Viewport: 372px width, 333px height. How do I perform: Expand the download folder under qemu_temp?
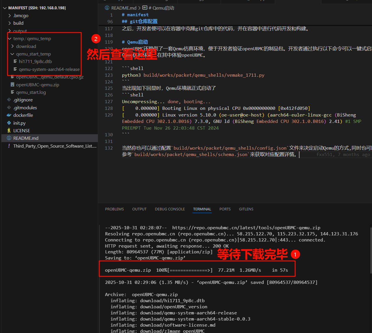(13, 46)
